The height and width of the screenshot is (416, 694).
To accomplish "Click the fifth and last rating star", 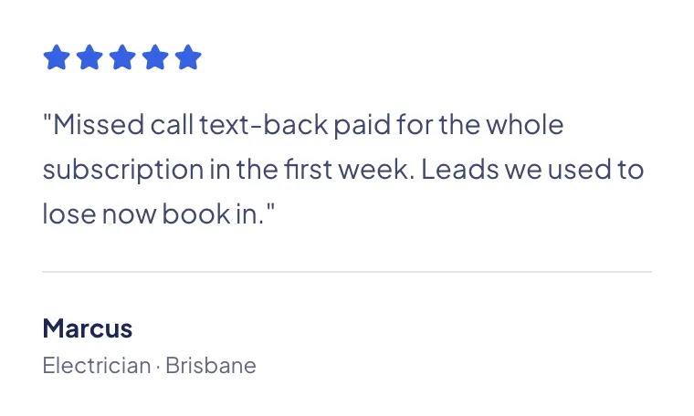I will [188, 57].
